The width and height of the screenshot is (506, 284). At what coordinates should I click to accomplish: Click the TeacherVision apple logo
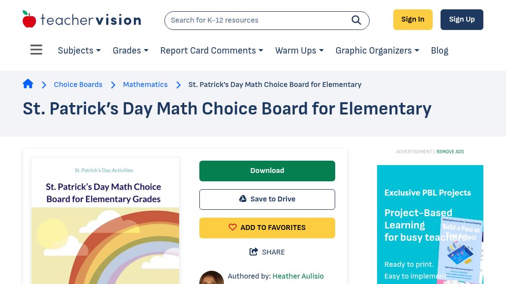tap(30, 19)
